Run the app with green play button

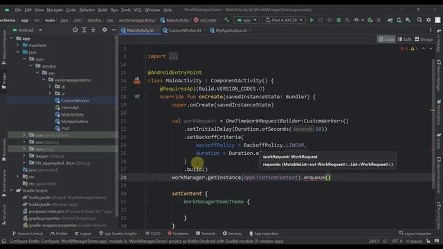click(x=311, y=20)
